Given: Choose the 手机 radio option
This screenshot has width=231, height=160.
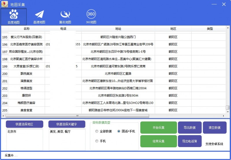Looking at the screenshot, I should [x=97, y=141].
